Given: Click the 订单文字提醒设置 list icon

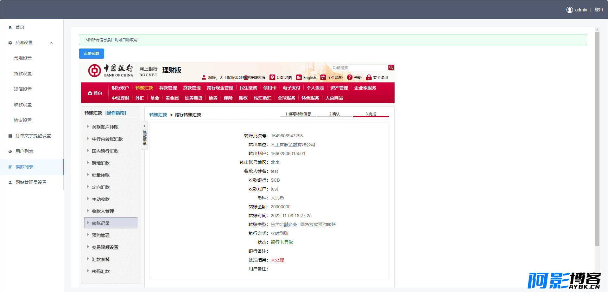Looking at the screenshot, I should 10,136.
